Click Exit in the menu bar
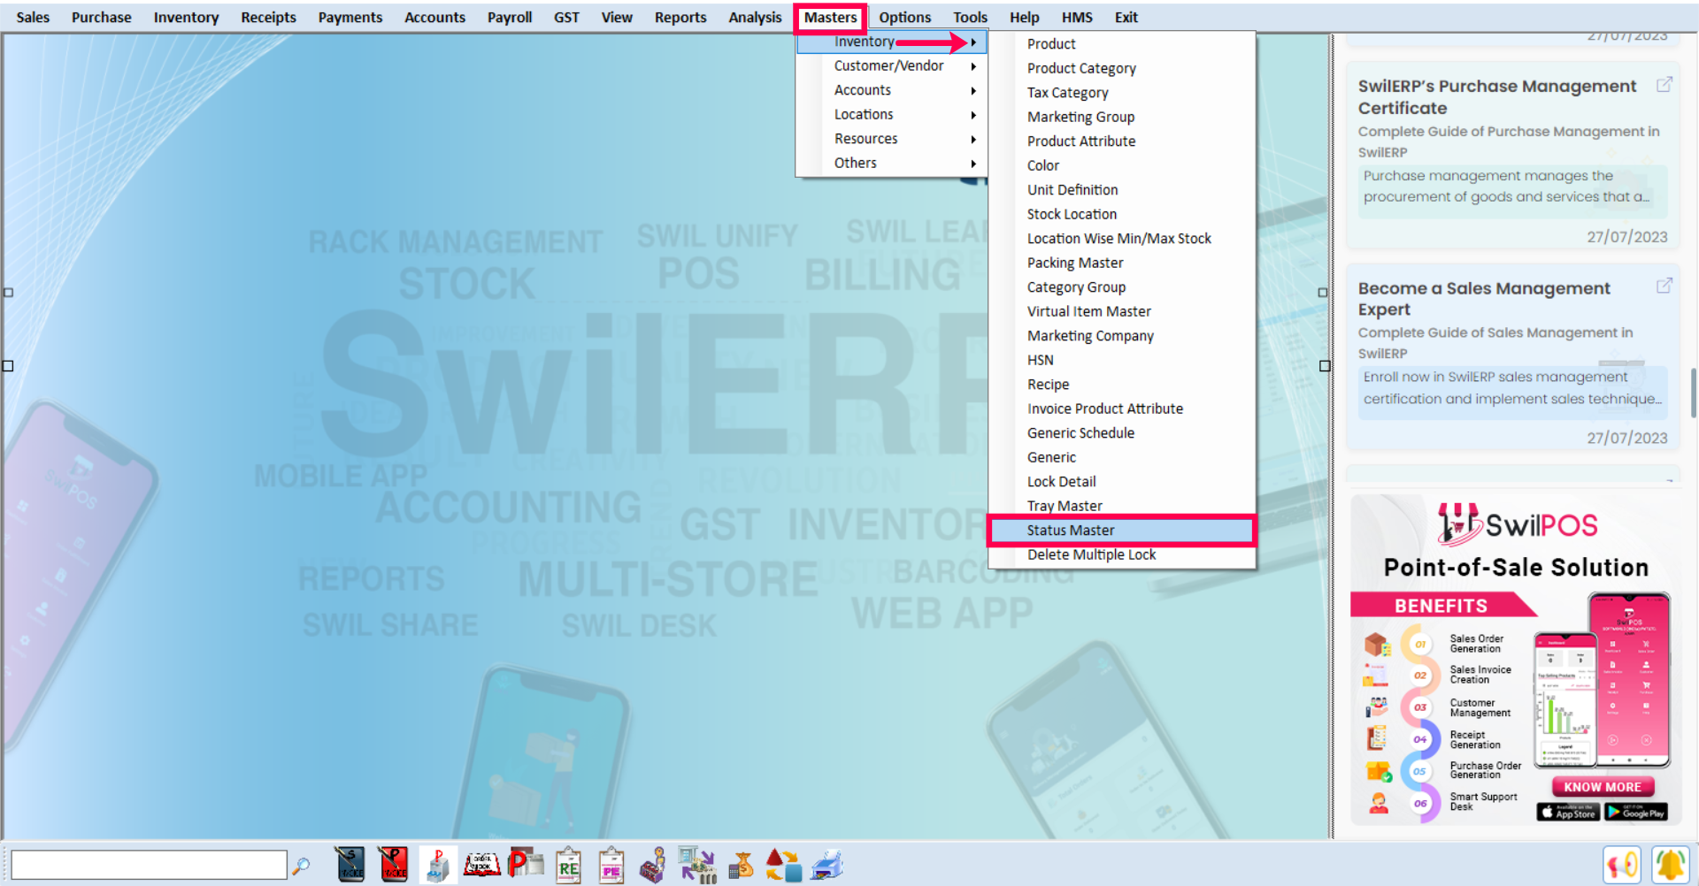This screenshot has height=886, width=1699. pos(1126,18)
